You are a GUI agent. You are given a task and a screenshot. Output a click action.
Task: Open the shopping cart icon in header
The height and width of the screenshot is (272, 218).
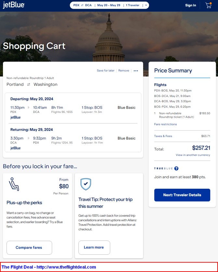209,6
